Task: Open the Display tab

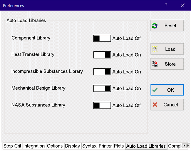Action: click(73, 146)
